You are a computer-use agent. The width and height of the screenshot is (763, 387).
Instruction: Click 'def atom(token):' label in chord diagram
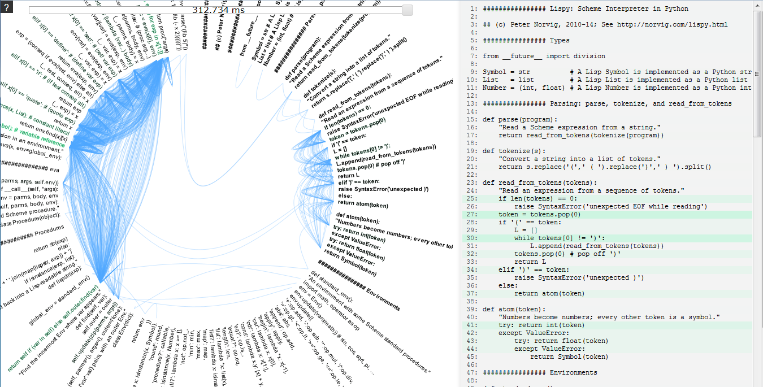tap(358, 219)
